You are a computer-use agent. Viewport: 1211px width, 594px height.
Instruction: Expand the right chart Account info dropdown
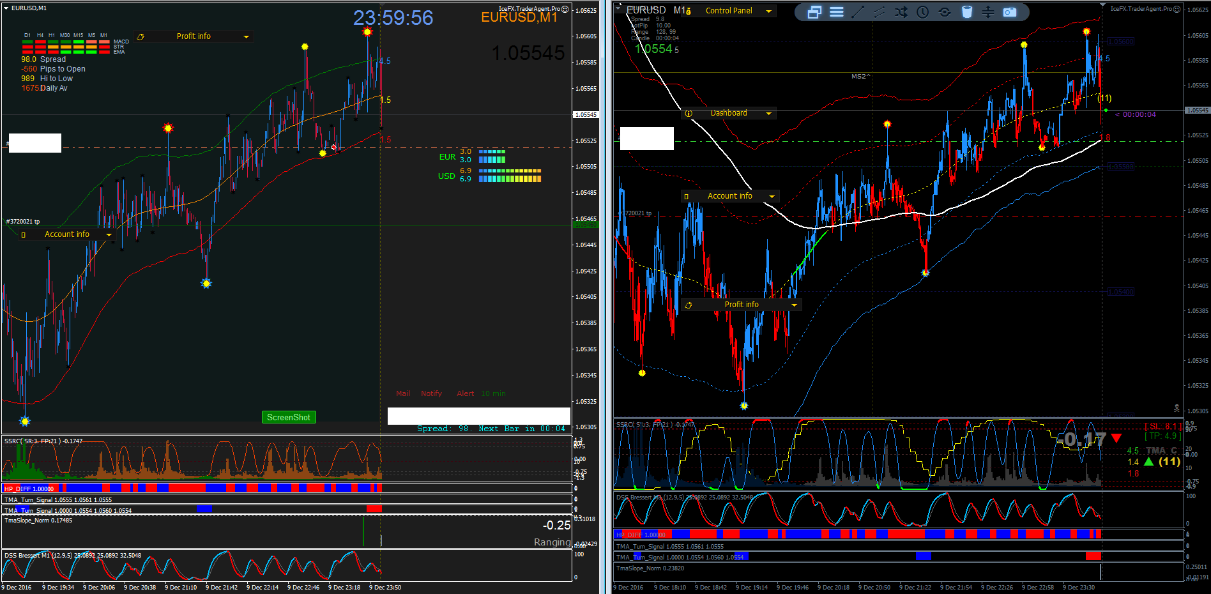click(x=772, y=197)
